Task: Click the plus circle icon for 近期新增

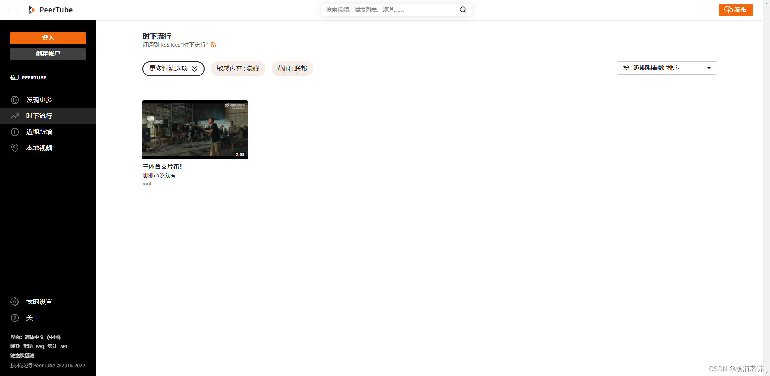Action: coord(15,132)
